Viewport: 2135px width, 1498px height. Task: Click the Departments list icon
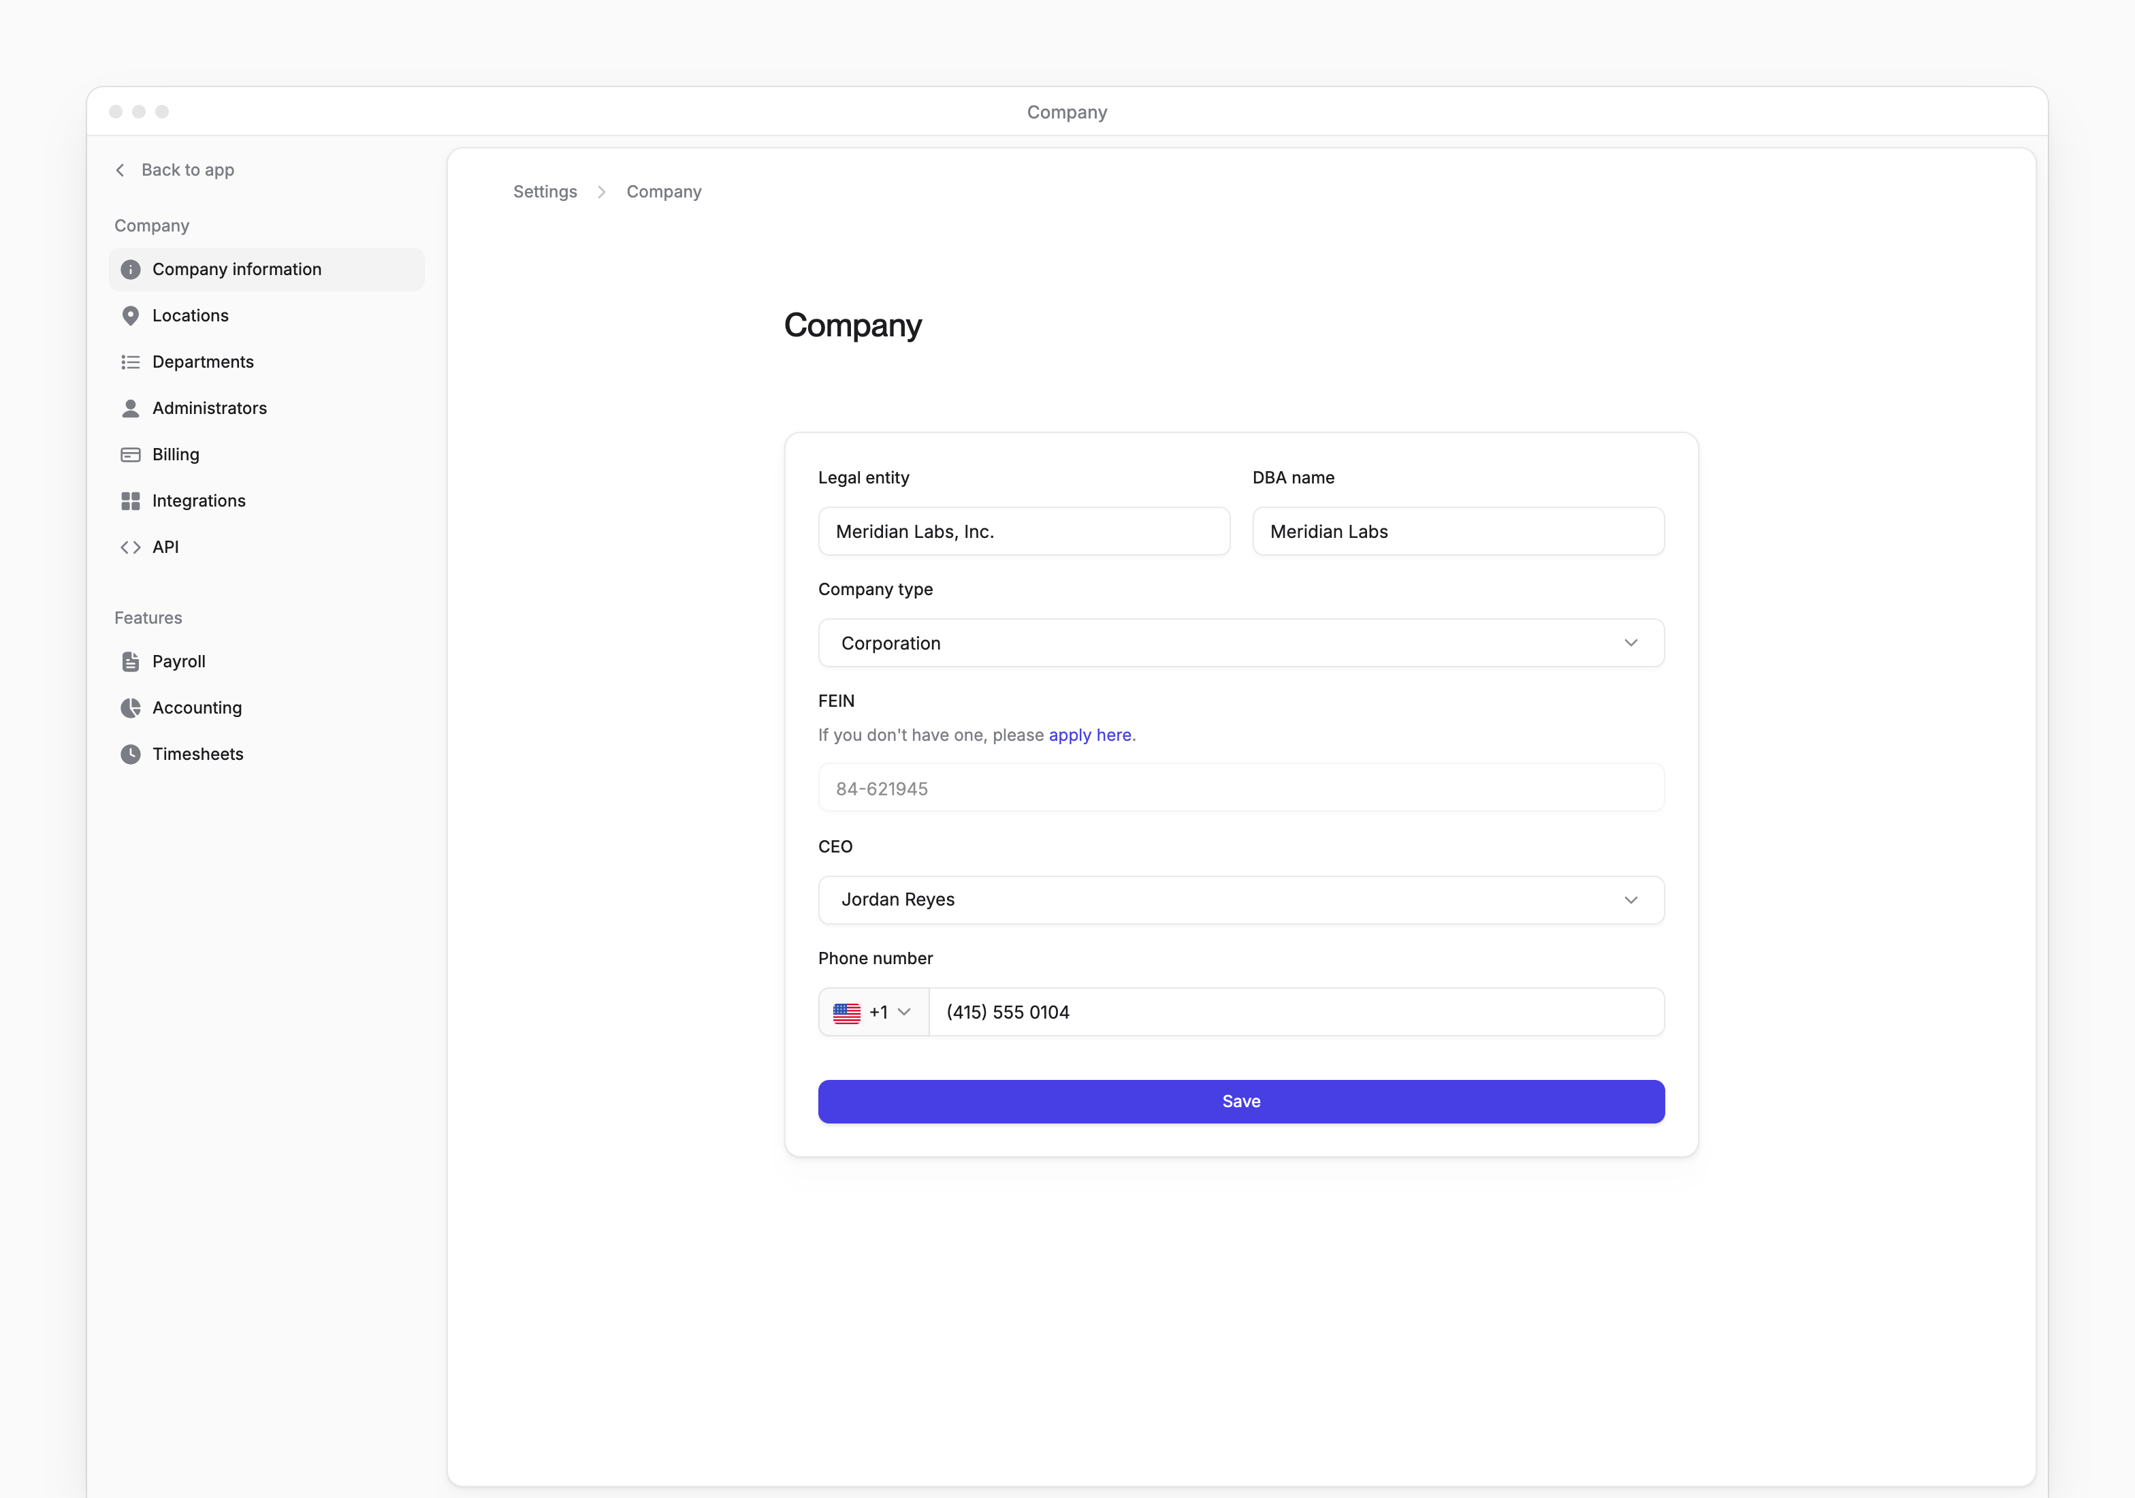pyautogui.click(x=130, y=362)
